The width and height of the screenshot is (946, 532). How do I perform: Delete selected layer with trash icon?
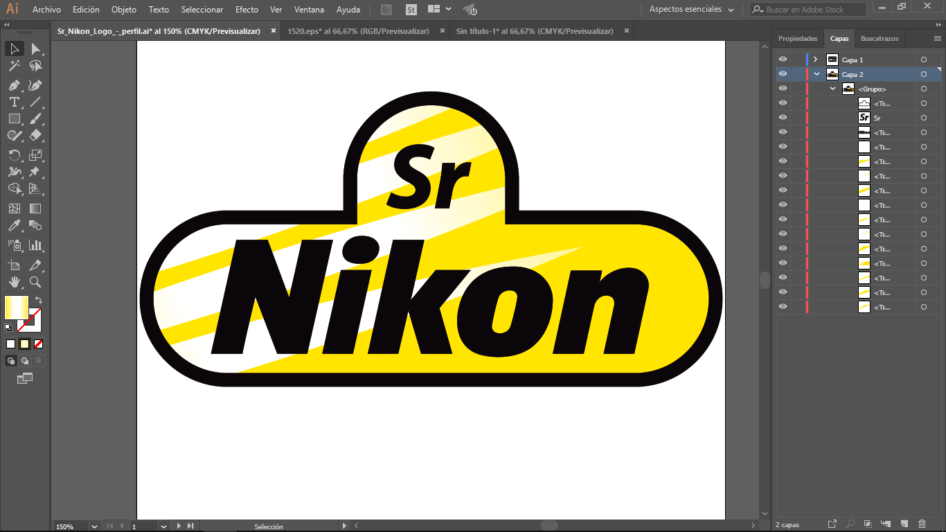[922, 524]
